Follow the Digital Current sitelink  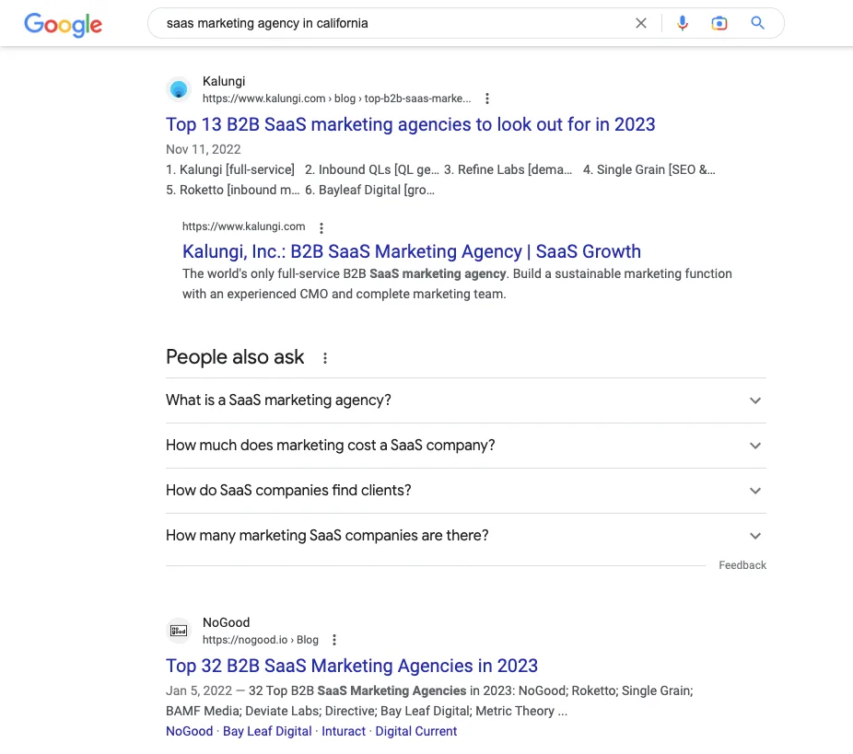click(x=416, y=732)
